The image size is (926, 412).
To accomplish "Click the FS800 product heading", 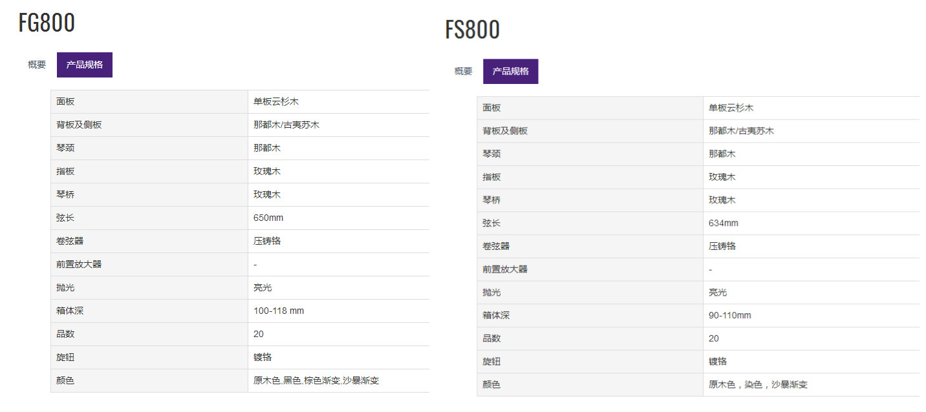I will pyautogui.click(x=473, y=30).
